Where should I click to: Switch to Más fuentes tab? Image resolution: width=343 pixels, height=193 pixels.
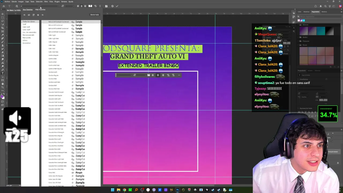pos(40,10)
